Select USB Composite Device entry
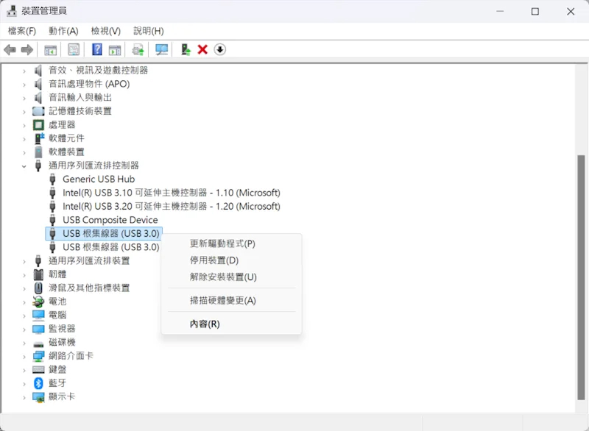 pos(110,220)
